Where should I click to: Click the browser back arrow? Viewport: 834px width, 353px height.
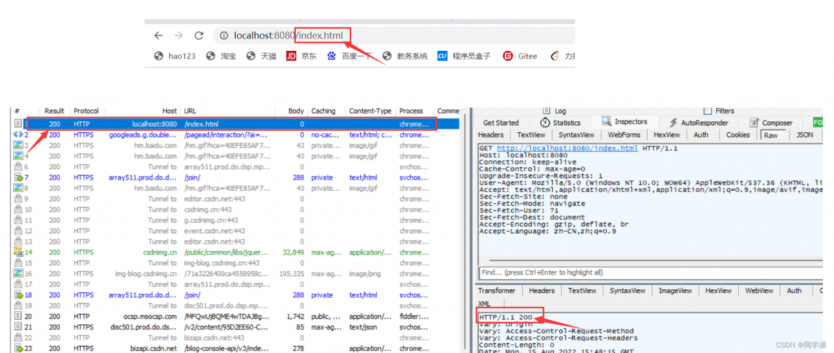tap(158, 36)
